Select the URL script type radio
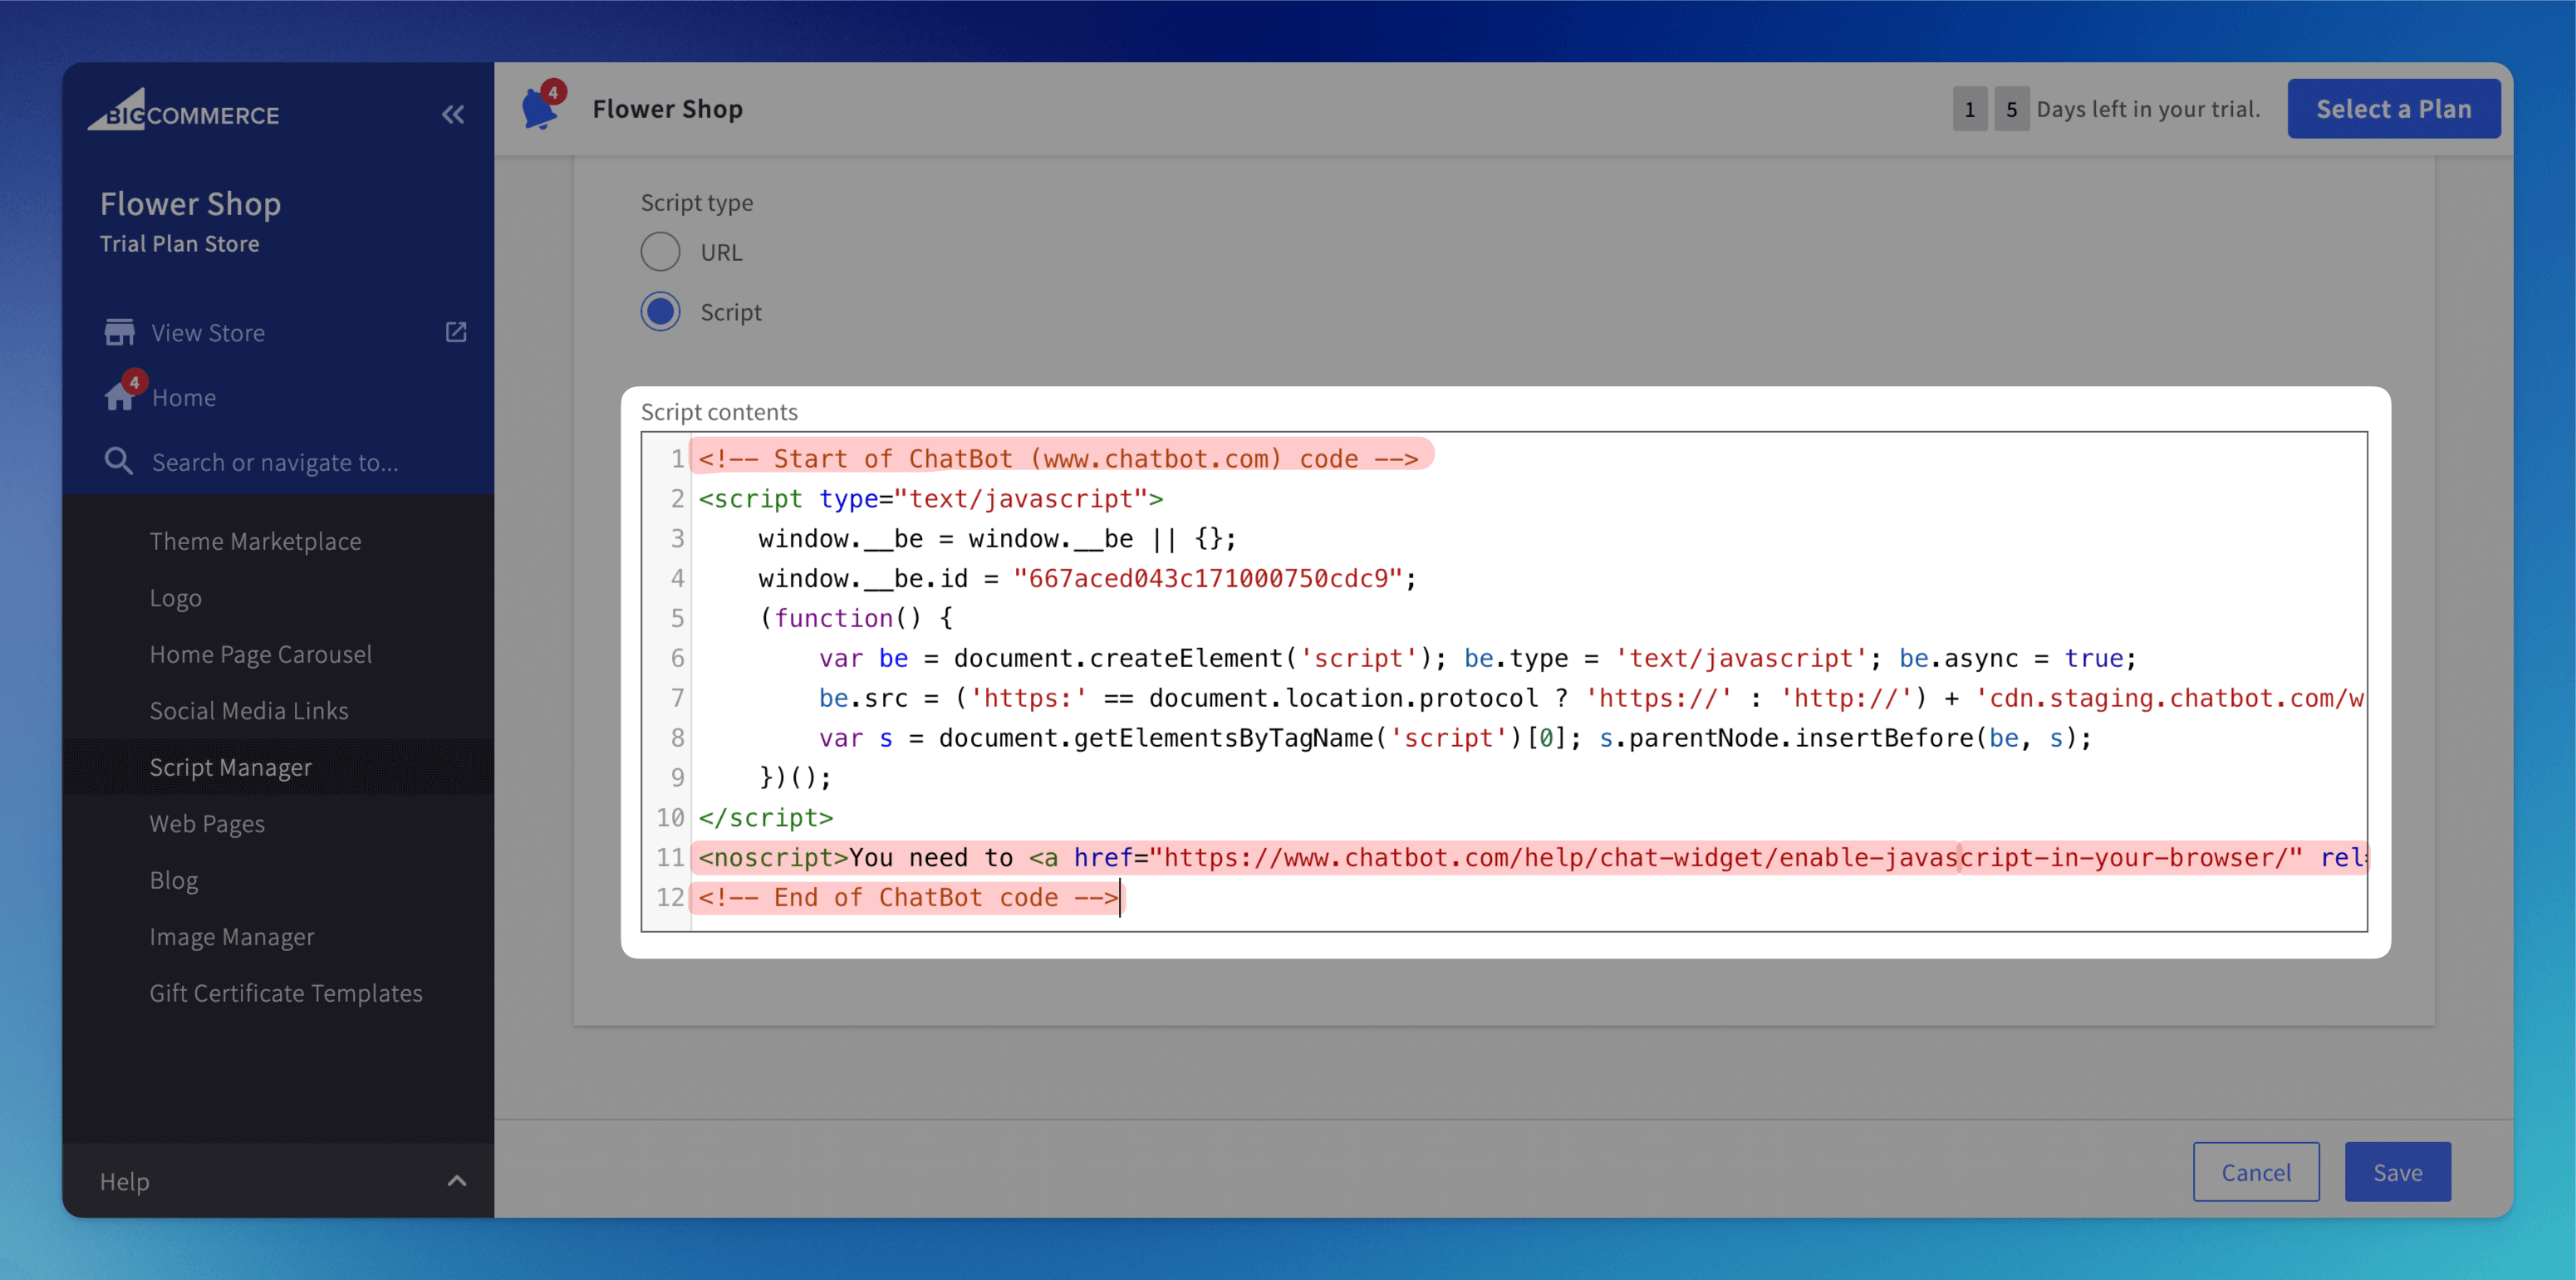 (x=660, y=252)
